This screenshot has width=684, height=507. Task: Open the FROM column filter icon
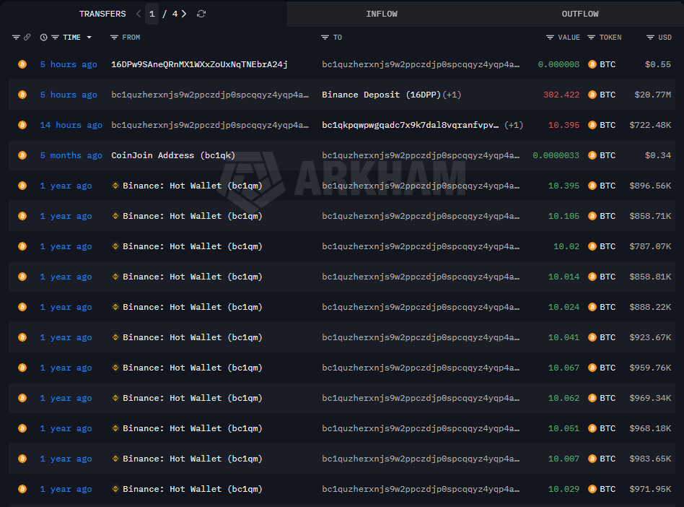pyautogui.click(x=114, y=38)
